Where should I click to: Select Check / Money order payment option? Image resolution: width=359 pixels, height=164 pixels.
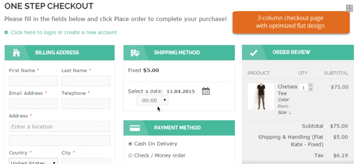[130, 155]
